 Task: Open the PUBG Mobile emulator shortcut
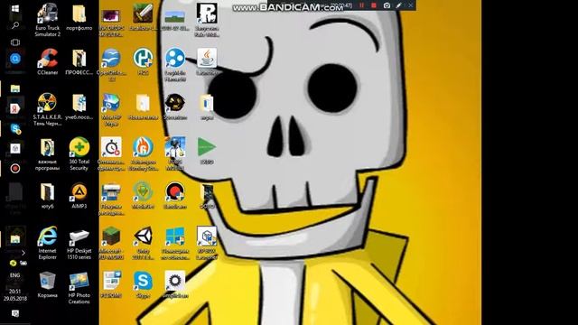(x=174, y=154)
